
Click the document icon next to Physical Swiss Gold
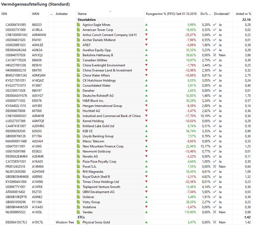(78, 222)
